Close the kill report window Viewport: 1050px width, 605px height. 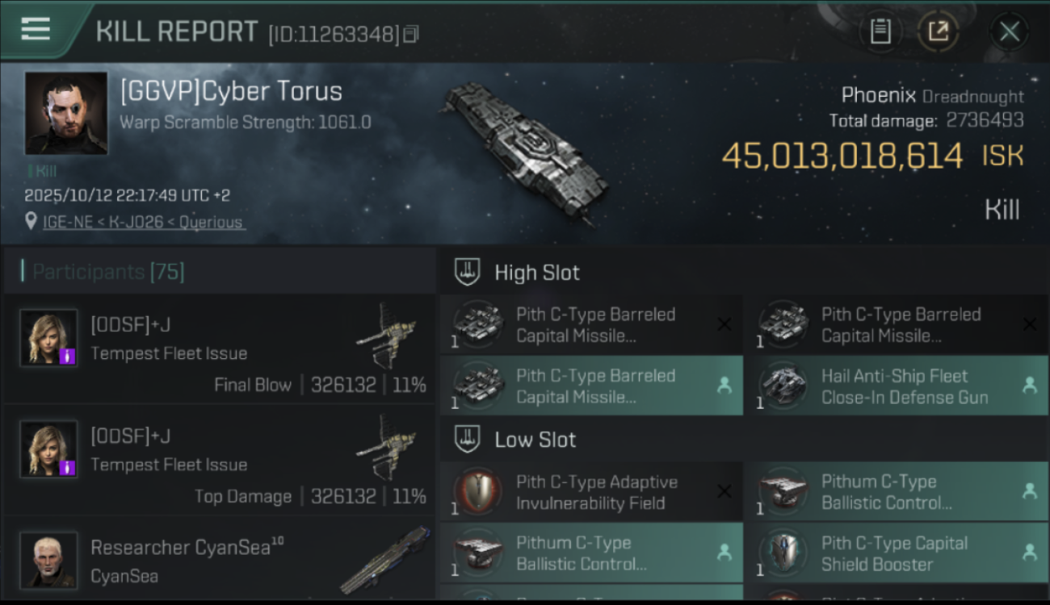[x=1009, y=31]
